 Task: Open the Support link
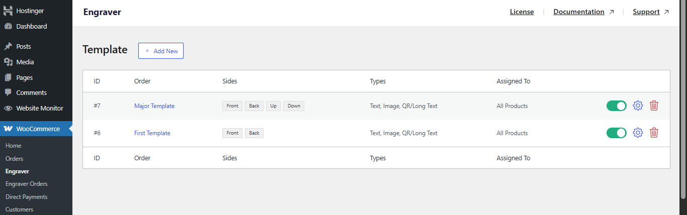[646, 12]
